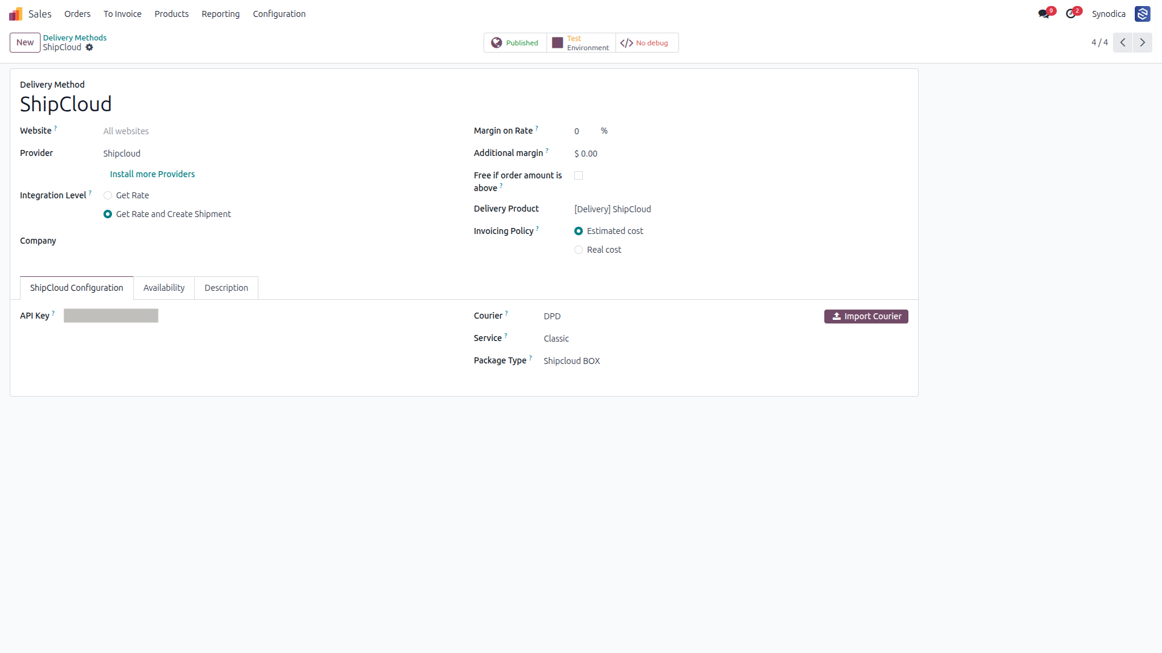Click the Install more Providers link
The width and height of the screenshot is (1162, 653).
pyautogui.click(x=153, y=174)
